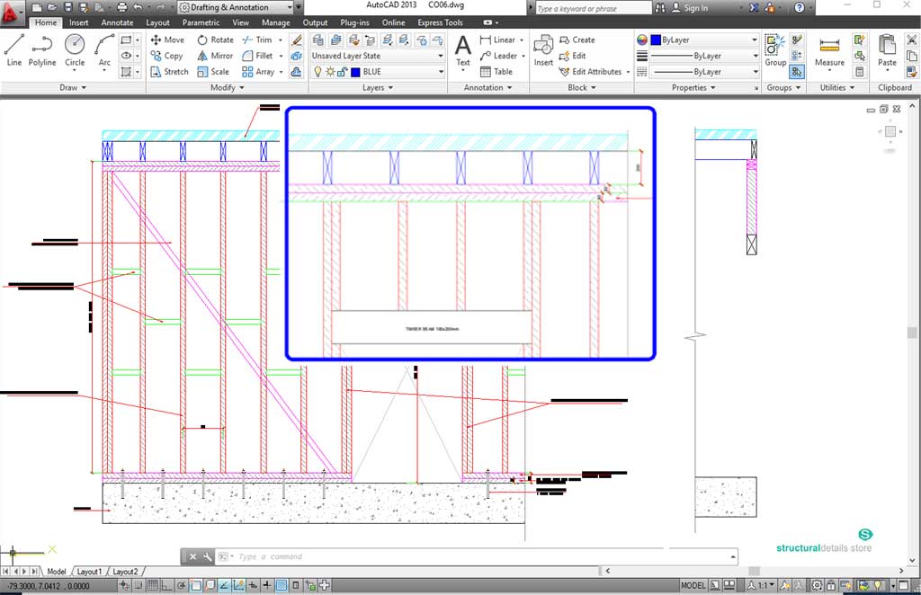Toggle the layer lightbulb on/off icon
This screenshot has height=595, width=921.
point(317,72)
